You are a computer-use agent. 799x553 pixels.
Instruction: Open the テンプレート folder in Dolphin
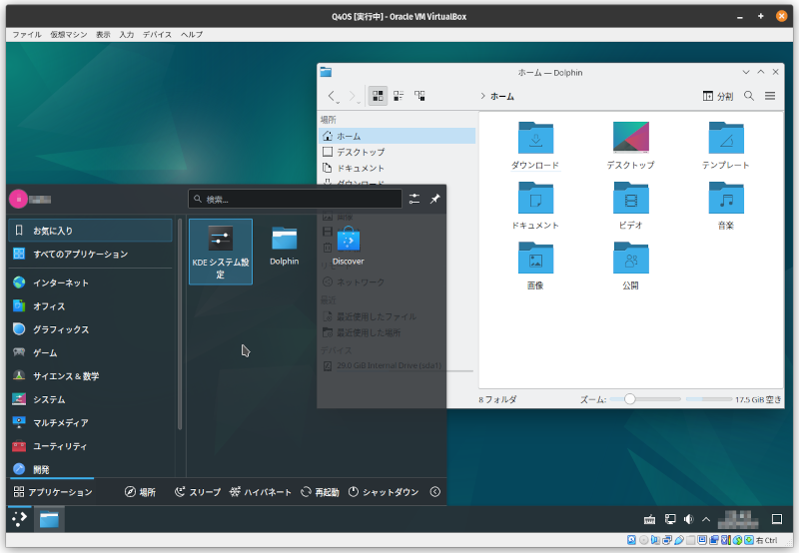pos(726,145)
